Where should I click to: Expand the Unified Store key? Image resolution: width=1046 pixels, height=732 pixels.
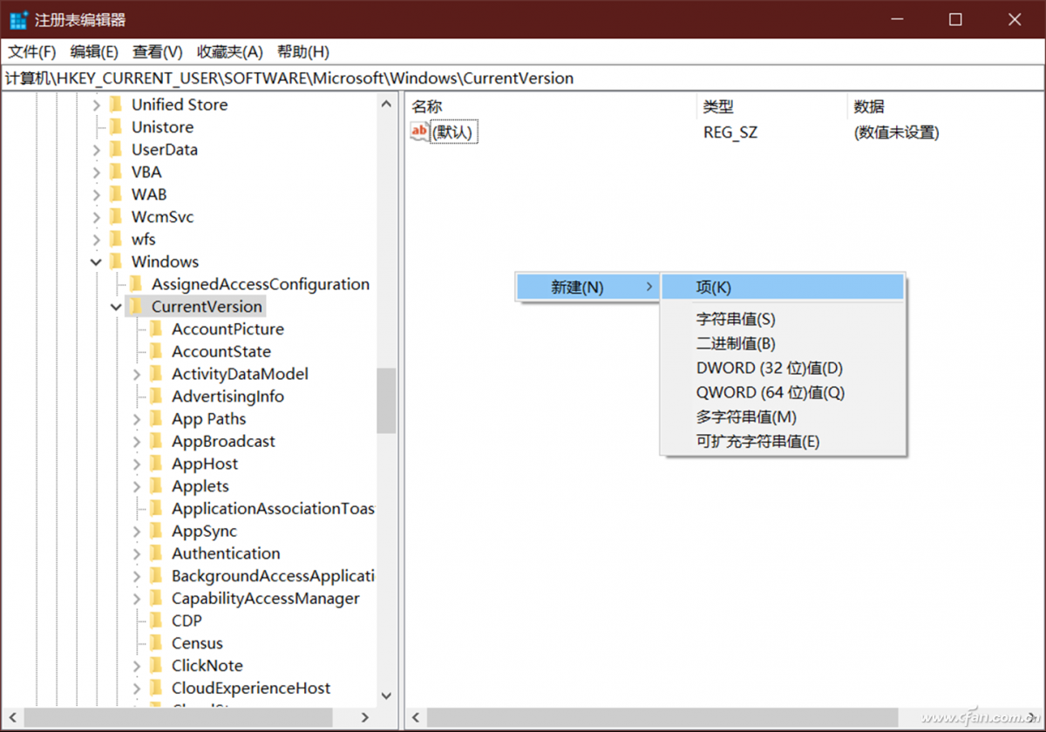pyautogui.click(x=96, y=105)
